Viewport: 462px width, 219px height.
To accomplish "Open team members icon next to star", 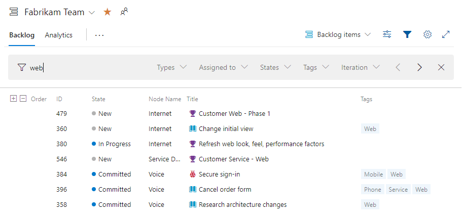I will [124, 12].
